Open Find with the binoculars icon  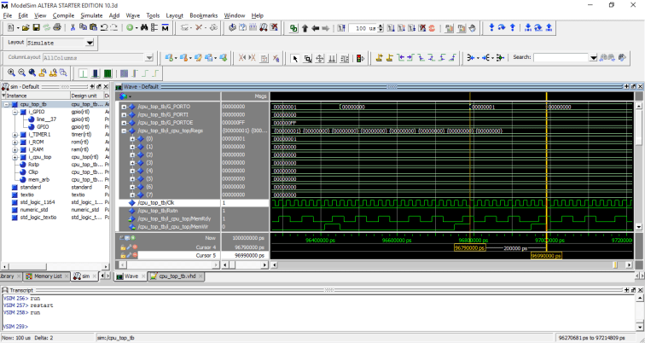(x=144, y=27)
